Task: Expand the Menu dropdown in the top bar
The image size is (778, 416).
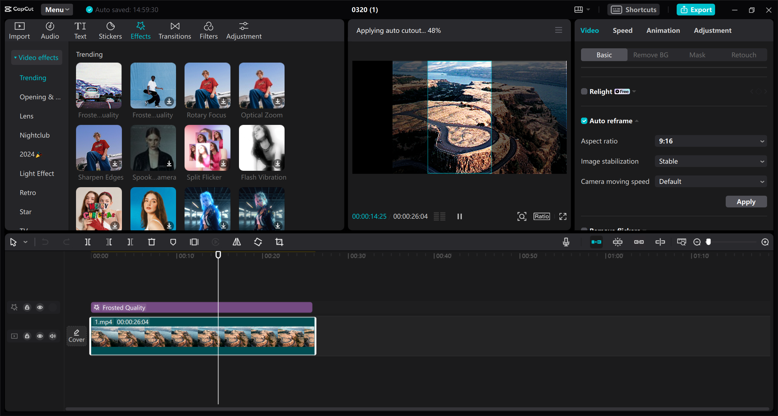Action: tap(57, 9)
